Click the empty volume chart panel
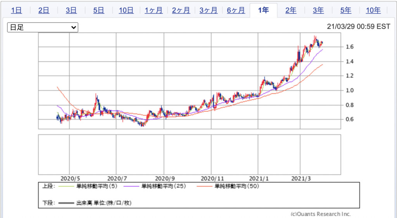The height and width of the screenshot is (218, 397). pyautogui.click(x=189, y=155)
